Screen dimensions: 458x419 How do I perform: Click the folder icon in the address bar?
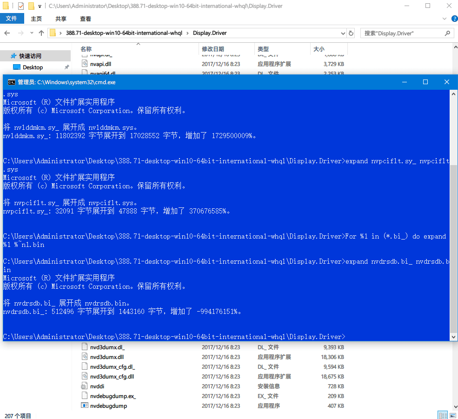tap(53, 33)
